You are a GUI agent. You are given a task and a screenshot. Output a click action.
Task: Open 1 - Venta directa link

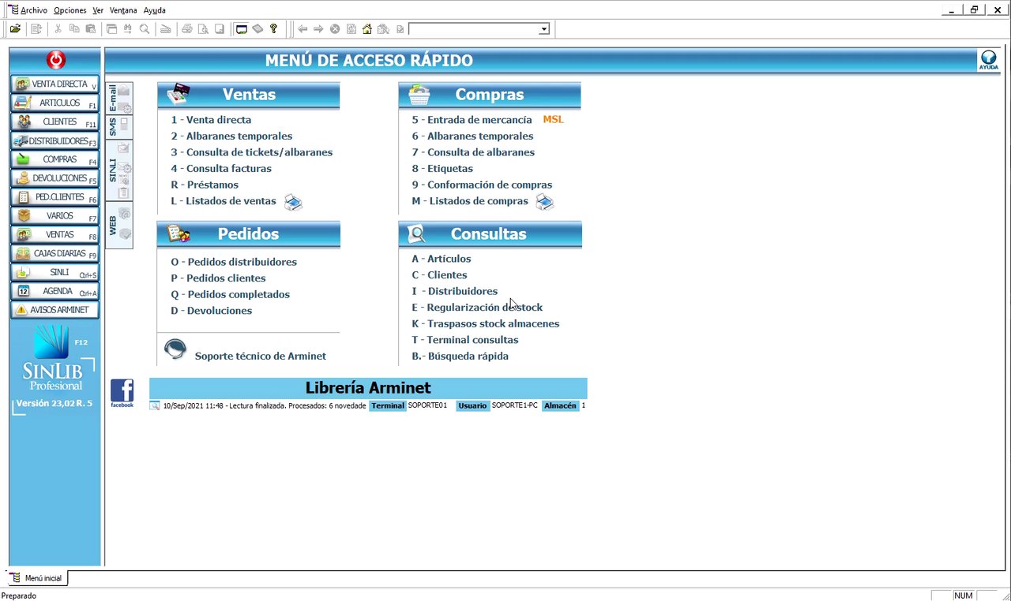[211, 120]
